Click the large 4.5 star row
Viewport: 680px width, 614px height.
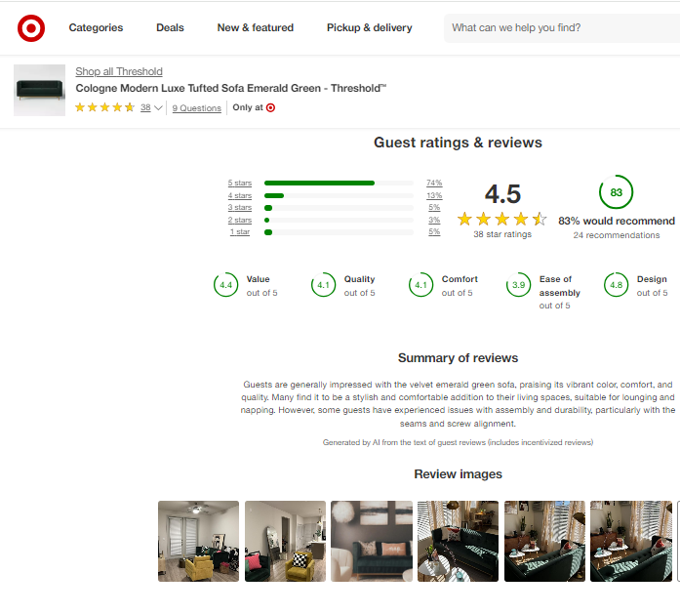(501, 219)
